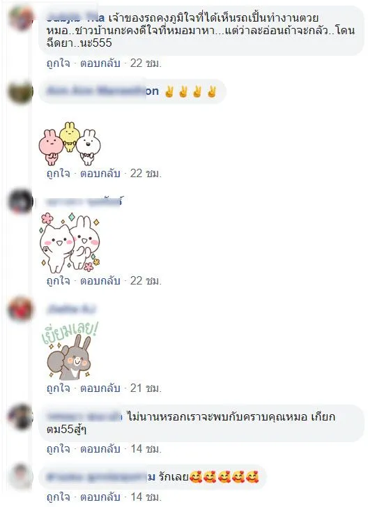Screen dimensions: 391x507
Task: Reply to the grey rabbit sticker comment
Action: pos(100,388)
